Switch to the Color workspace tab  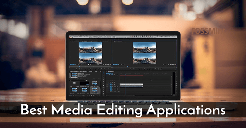coord(119,39)
